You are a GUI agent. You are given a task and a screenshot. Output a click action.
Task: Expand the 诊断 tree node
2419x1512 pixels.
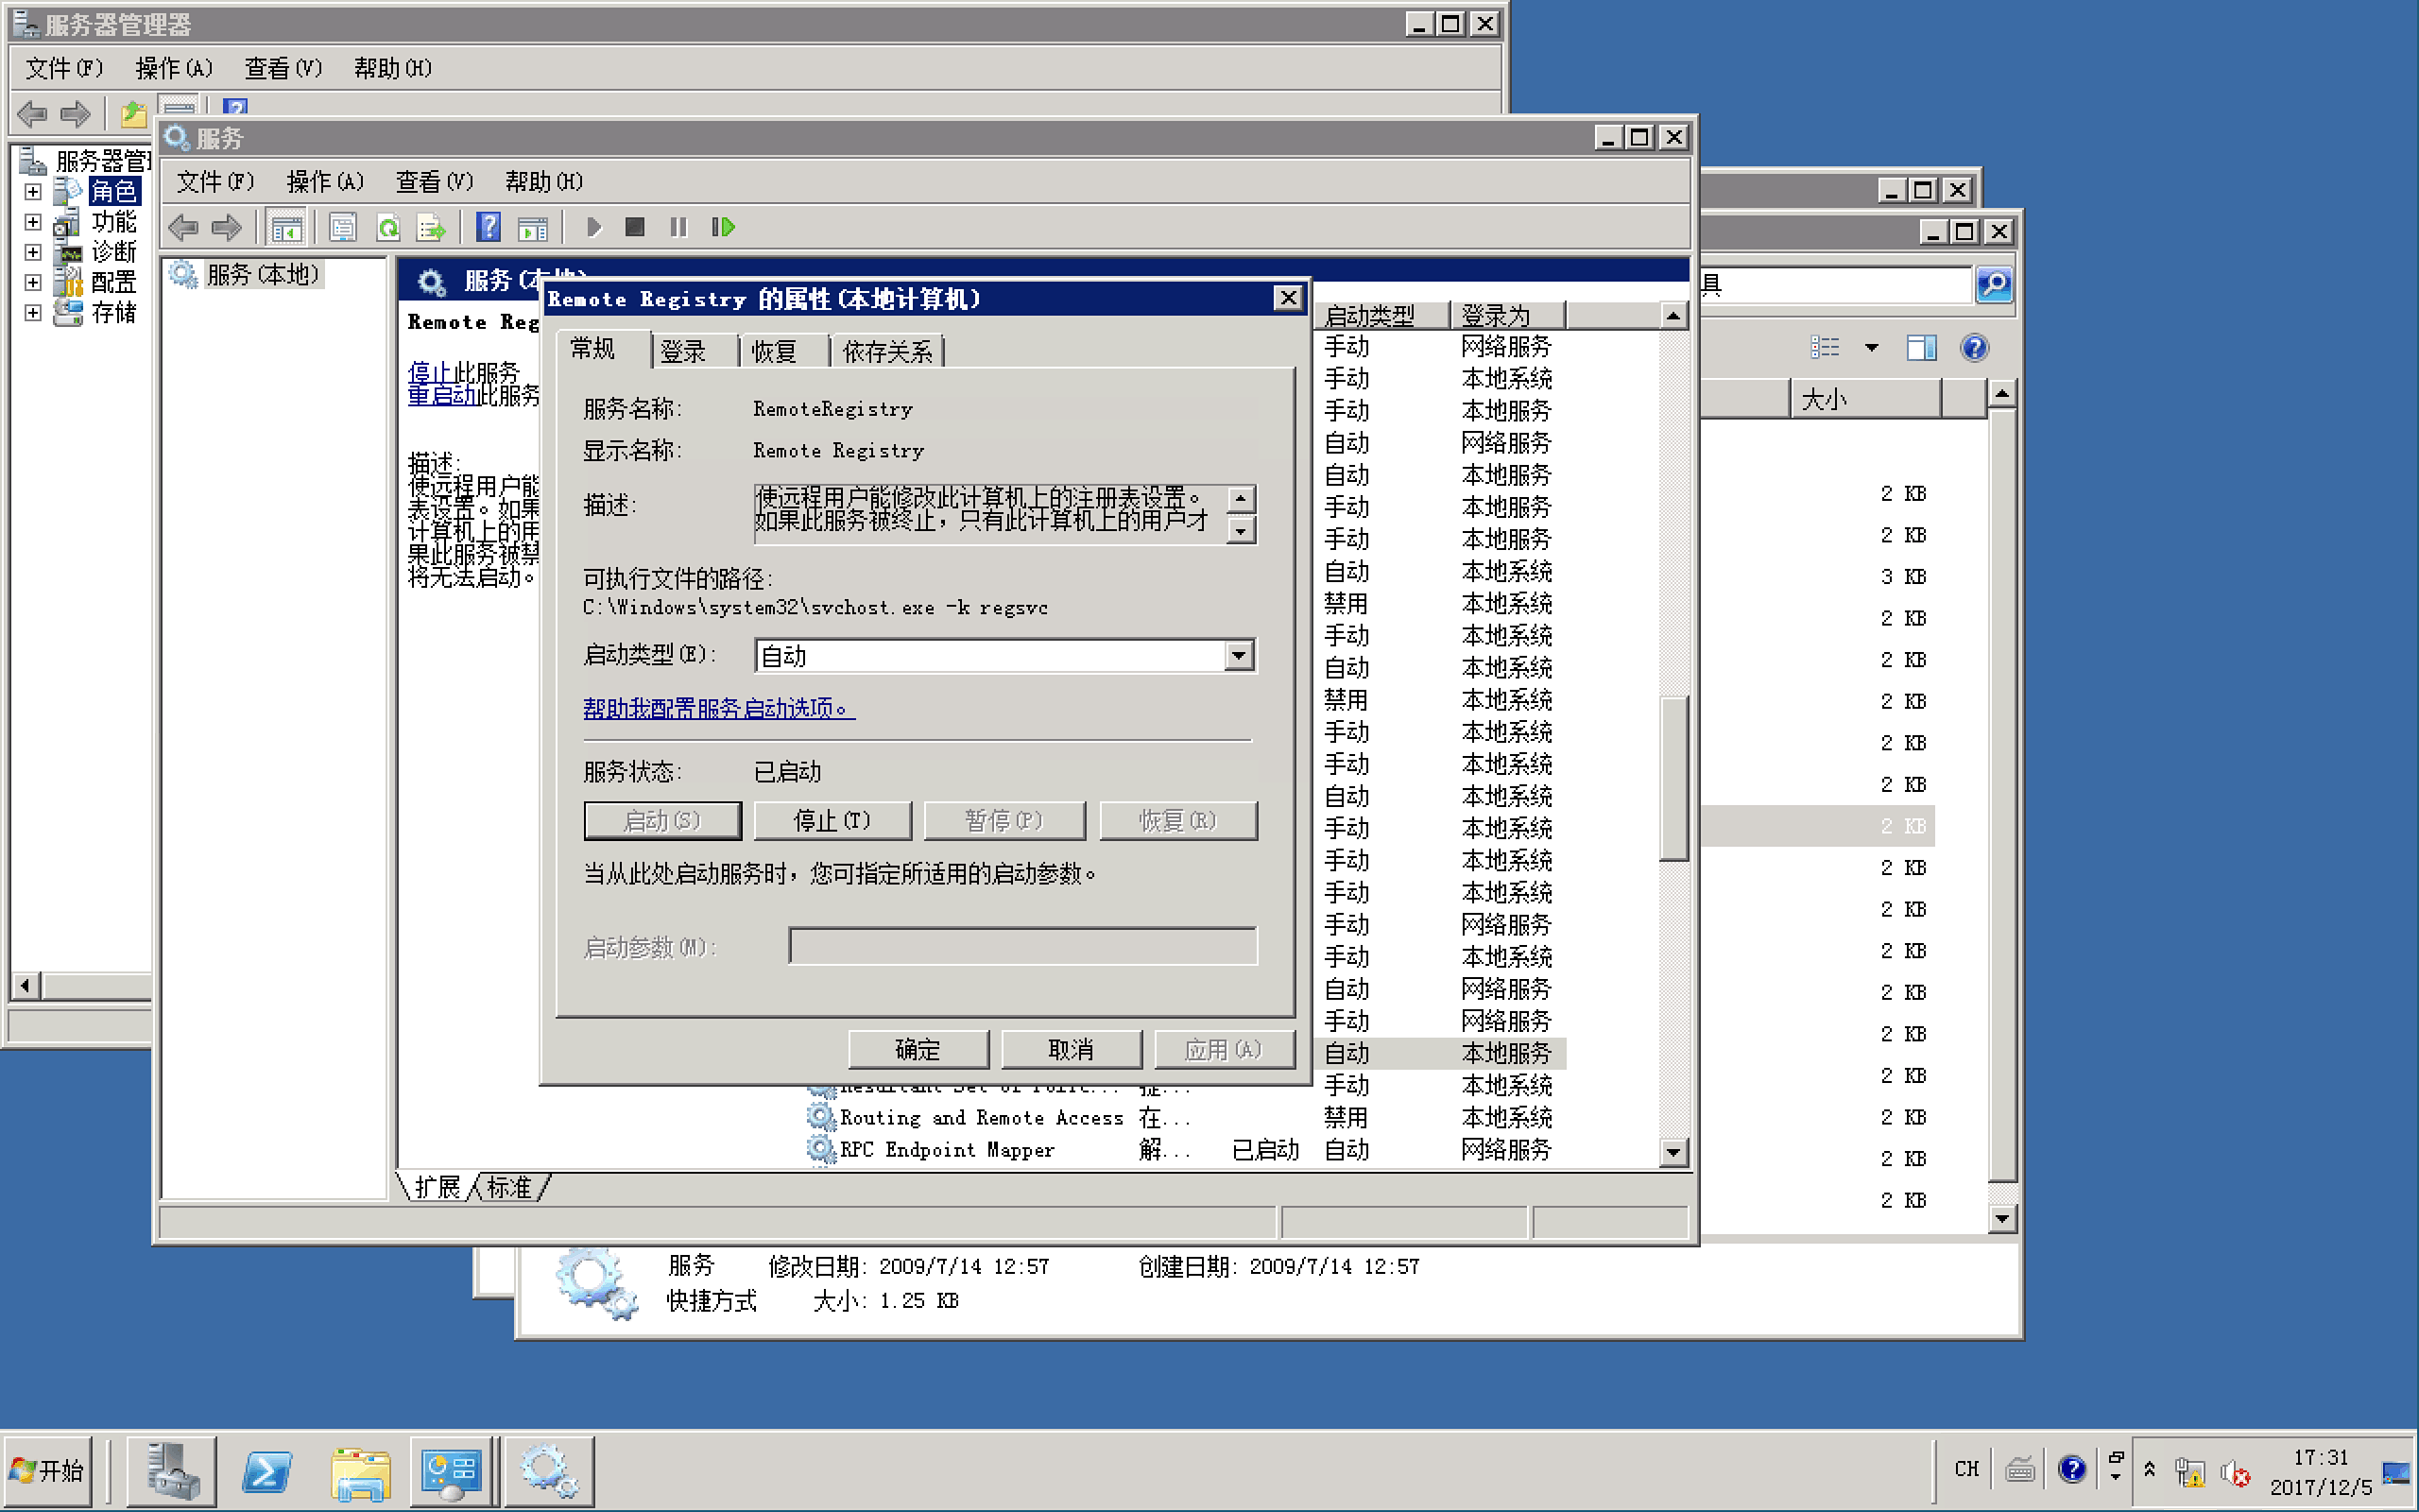(33, 252)
